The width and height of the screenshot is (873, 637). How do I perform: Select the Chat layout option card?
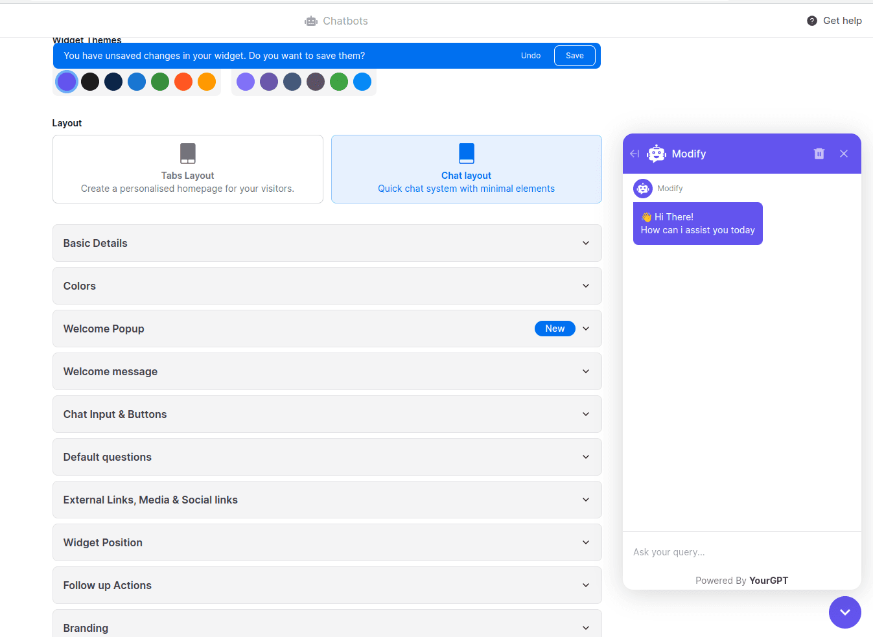467,169
